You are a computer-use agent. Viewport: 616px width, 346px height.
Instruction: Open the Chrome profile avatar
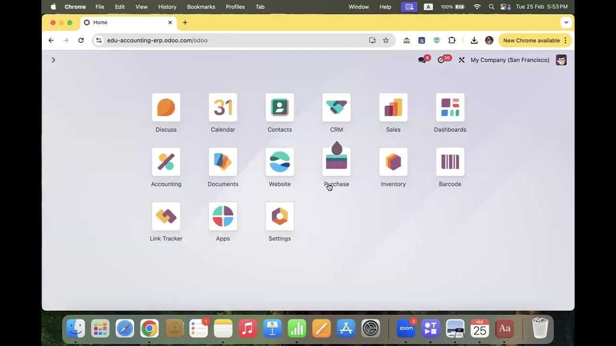pos(489,40)
